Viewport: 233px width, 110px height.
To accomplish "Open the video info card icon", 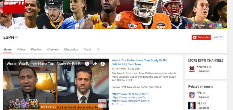I will 103,64.
